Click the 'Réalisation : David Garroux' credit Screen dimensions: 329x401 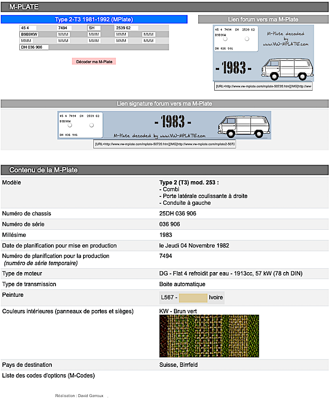click(79, 396)
